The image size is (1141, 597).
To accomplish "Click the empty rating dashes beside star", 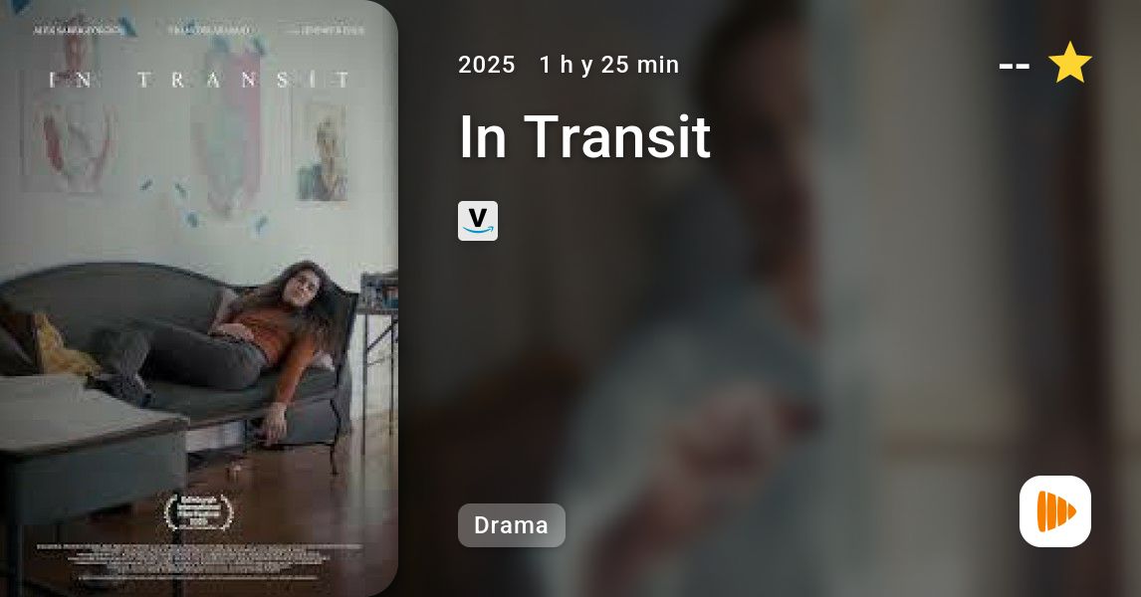I will click(1014, 67).
